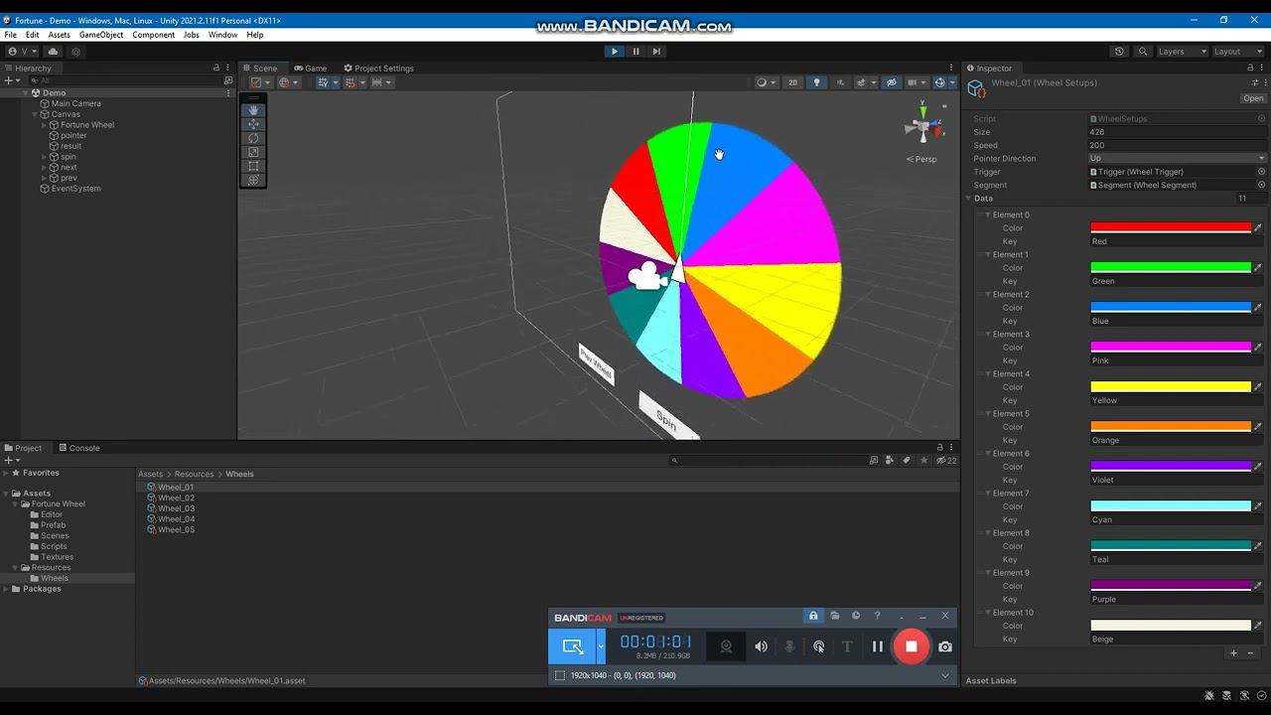Open the Layers dropdown
This screenshot has width=1271, height=715.
(x=1182, y=52)
